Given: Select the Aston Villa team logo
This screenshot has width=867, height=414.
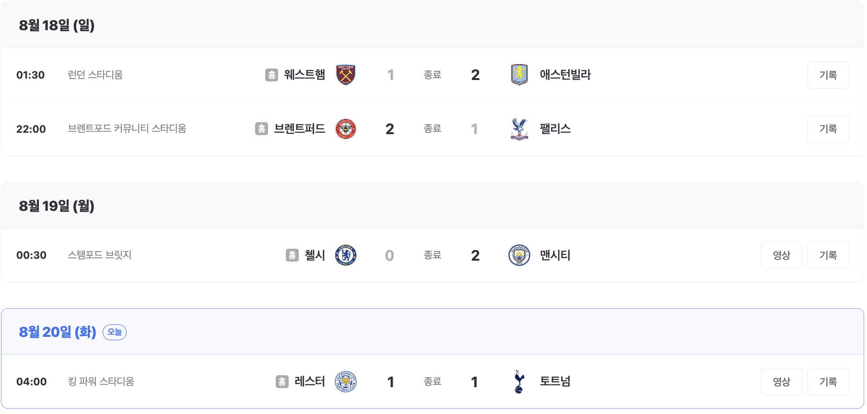Looking at the screenshot, I should pyautogui.click(x=519, y=75).
